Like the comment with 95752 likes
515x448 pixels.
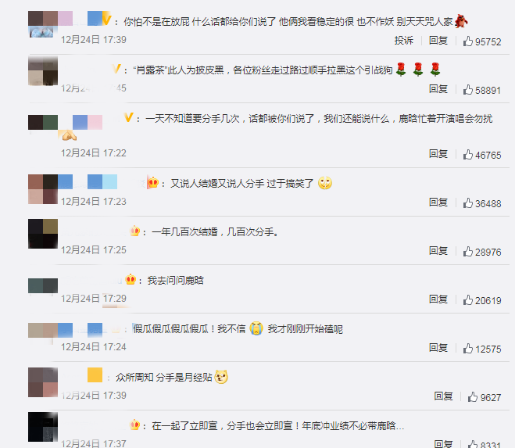click(467, 41)
